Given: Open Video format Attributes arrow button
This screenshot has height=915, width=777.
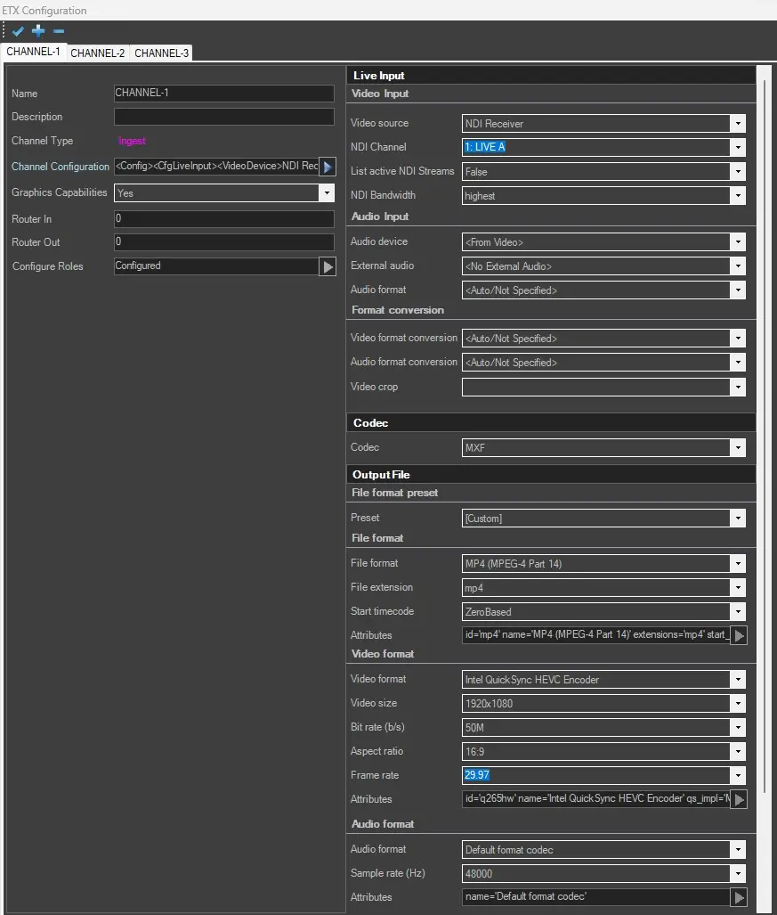Looking at the screenshot, I should (738, 800).
